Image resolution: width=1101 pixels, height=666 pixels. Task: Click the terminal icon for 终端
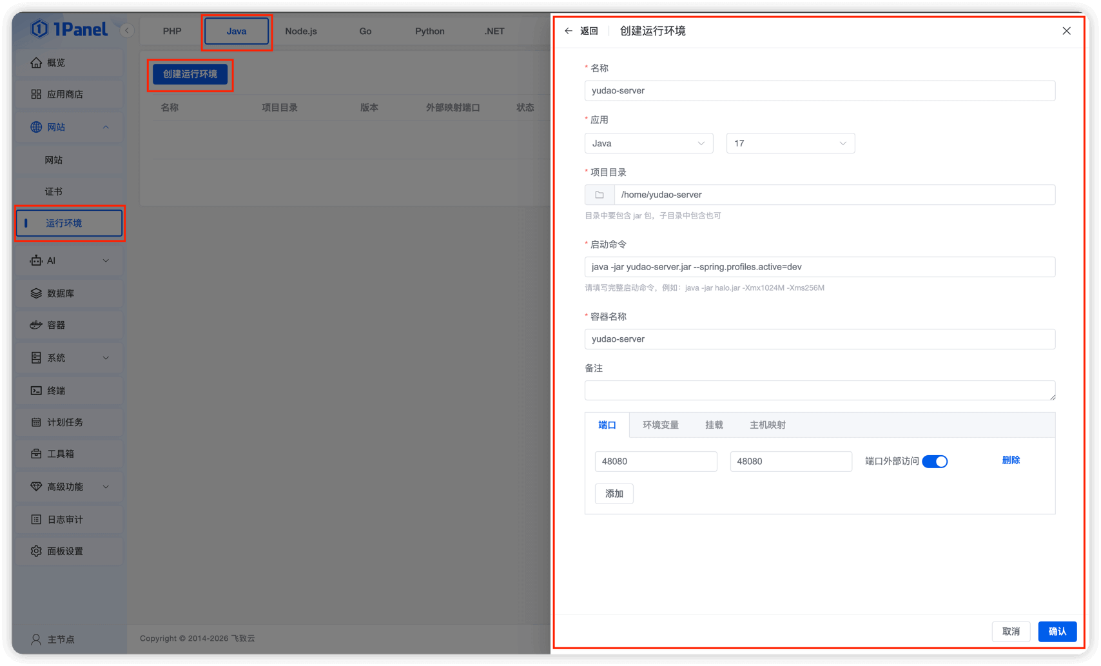(x=36, y=391)
